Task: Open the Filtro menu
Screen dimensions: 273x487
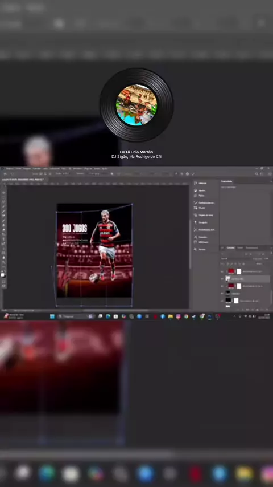Action: pyautogui.click(x=64, y=169)
